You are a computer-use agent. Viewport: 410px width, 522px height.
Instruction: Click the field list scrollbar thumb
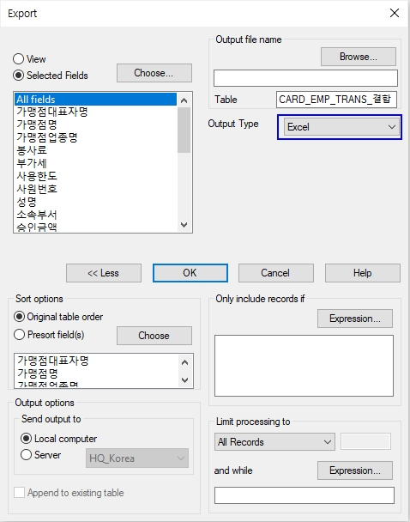[184, 130]
